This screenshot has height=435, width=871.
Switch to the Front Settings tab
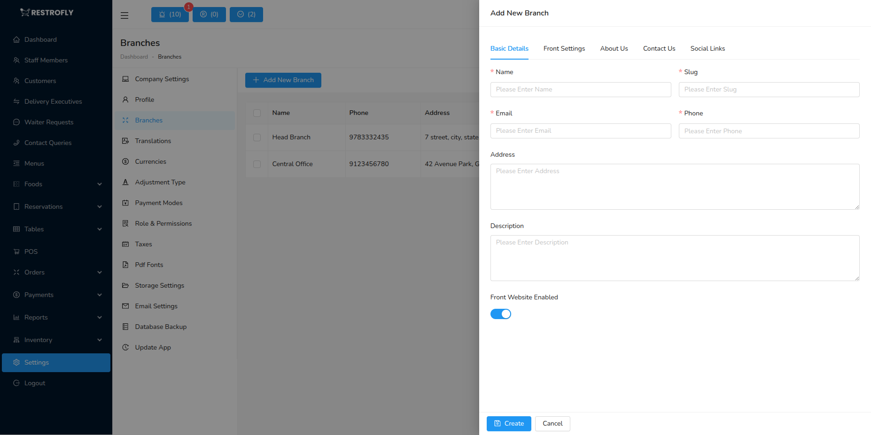tap(564, 48)
